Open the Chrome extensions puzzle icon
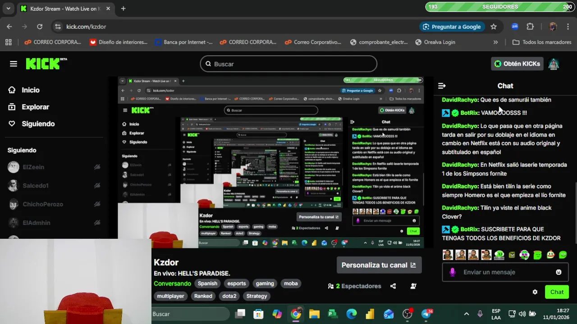This screenshot has width=577, height=324. point(530,27)
